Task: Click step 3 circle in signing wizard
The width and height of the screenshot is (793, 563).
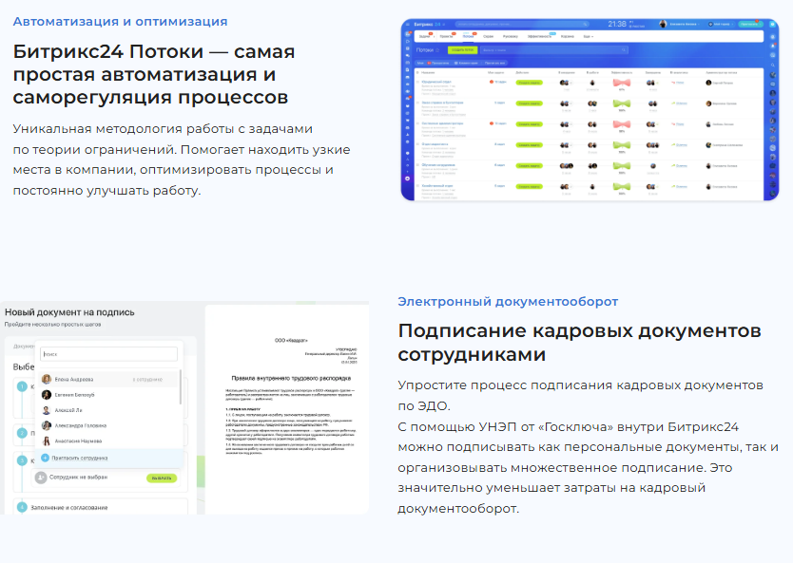Action: point(22,460)
